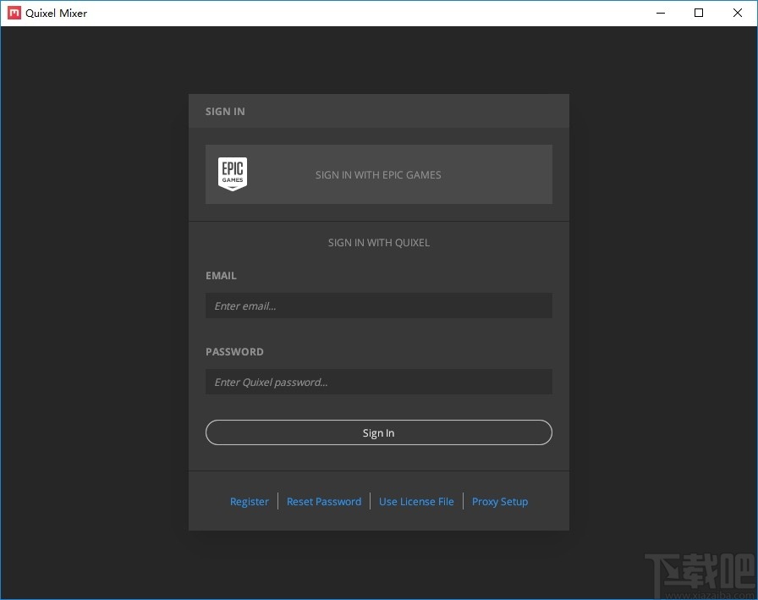Image resolution: width=758 pixels, height=600 pixels.
Task: Choose the Use License File link
Action: [416, 501]
